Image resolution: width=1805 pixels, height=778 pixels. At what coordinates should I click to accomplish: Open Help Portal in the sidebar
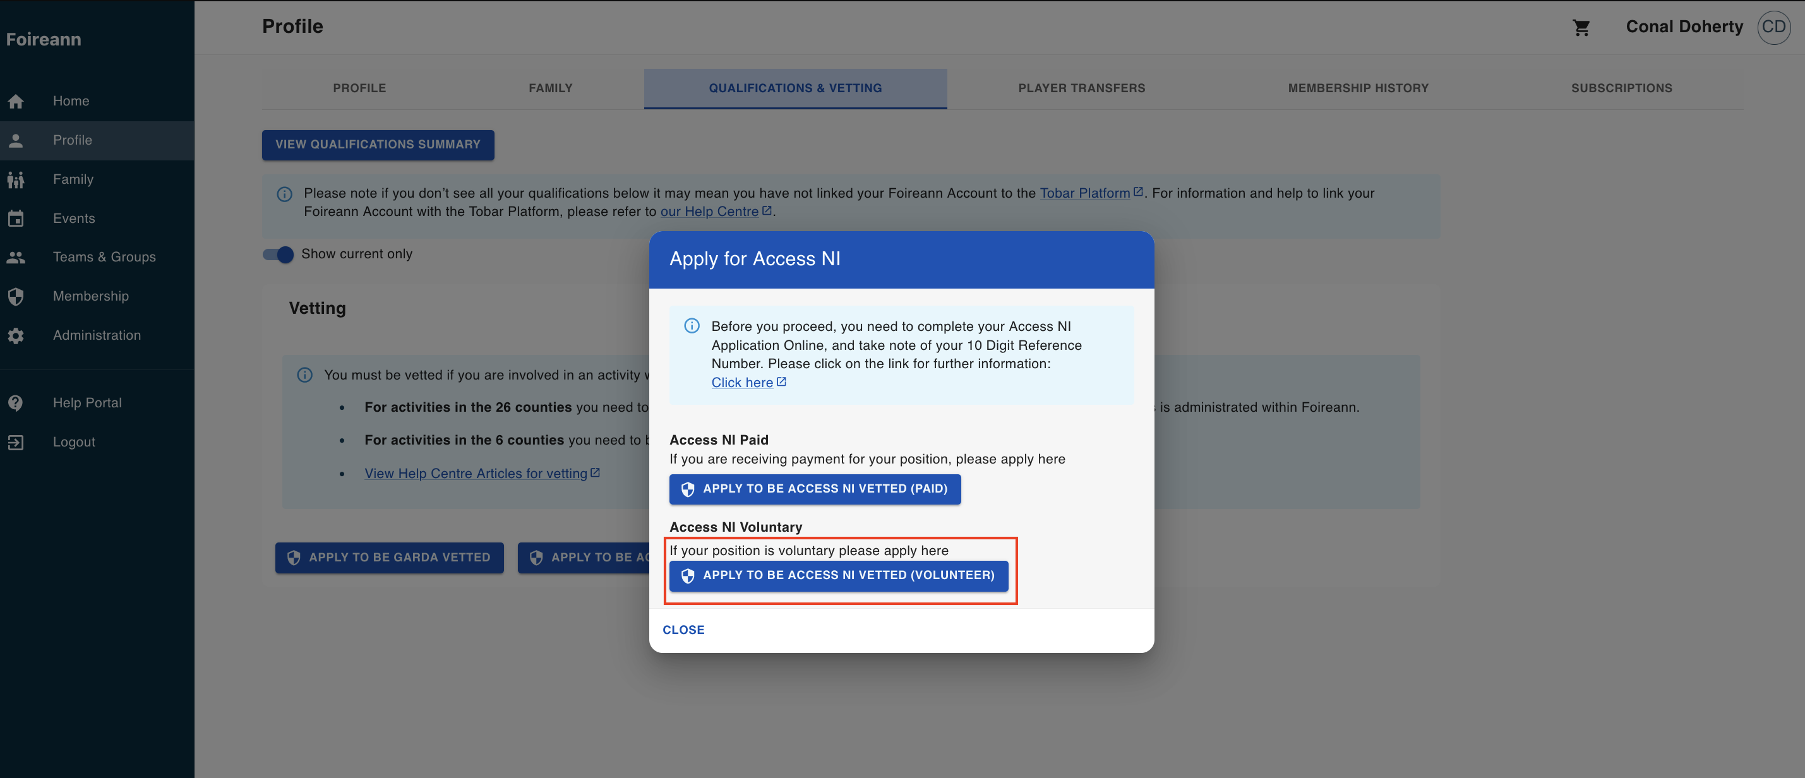(x=97, y=403)
